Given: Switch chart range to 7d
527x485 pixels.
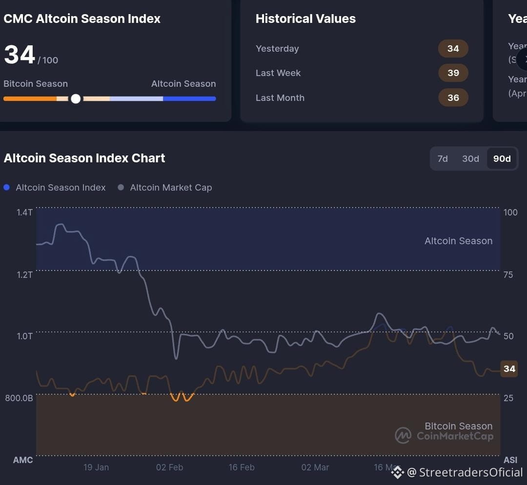Looking at the screenshot, I should [x=442, y=158].
